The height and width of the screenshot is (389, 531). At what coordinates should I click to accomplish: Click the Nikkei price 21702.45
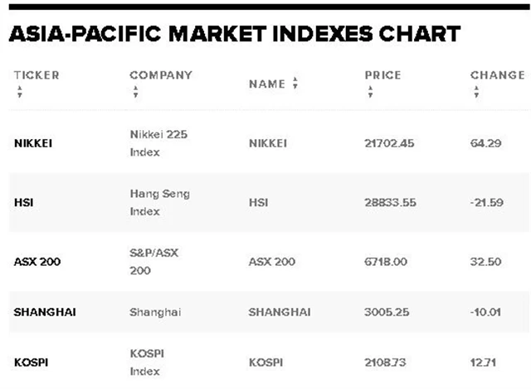[x=389, y=143]
